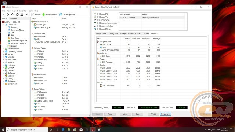The height and width of the screenshot is (132, 235).
Task: Click the AIDA64 icon in the taskbar
Action: 93,129
